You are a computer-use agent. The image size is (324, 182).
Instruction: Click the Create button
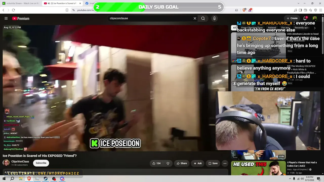tap(292, 18)
